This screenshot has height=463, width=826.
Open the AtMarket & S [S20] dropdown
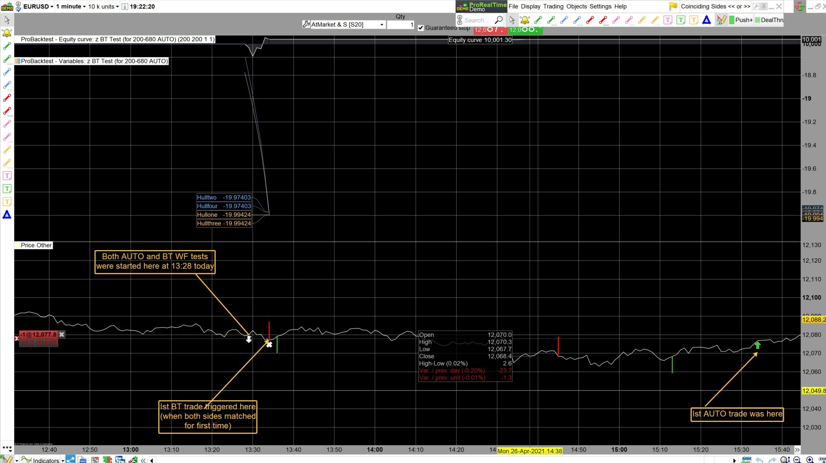pos(382,25)
